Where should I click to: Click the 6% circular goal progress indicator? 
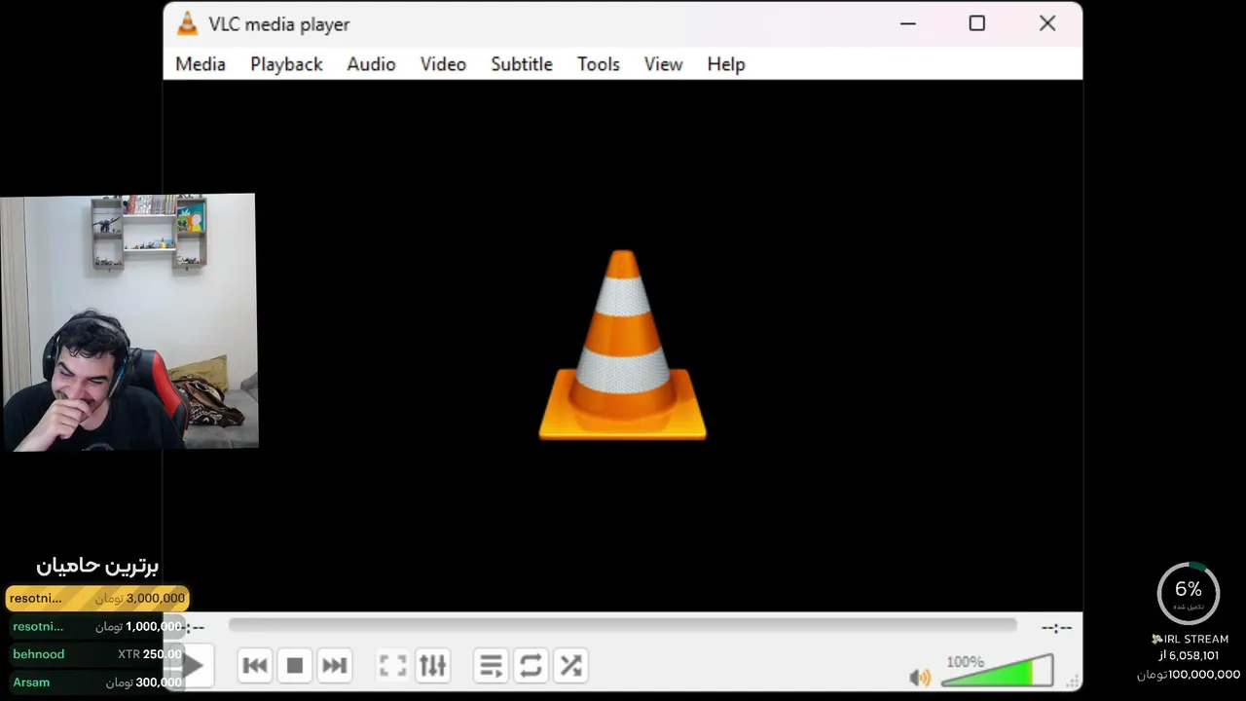coord(1189,593)
